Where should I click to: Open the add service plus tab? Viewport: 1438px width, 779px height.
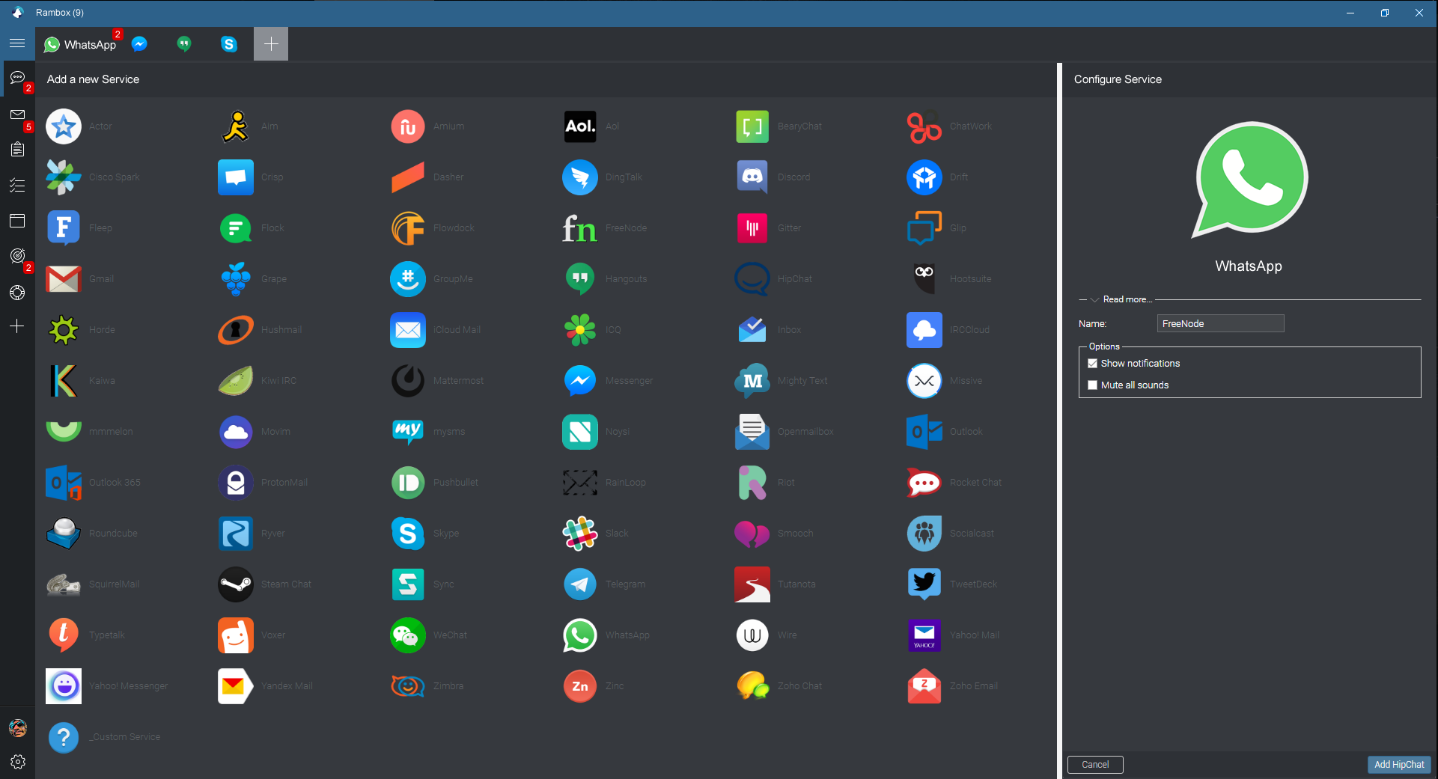[271, 44]
